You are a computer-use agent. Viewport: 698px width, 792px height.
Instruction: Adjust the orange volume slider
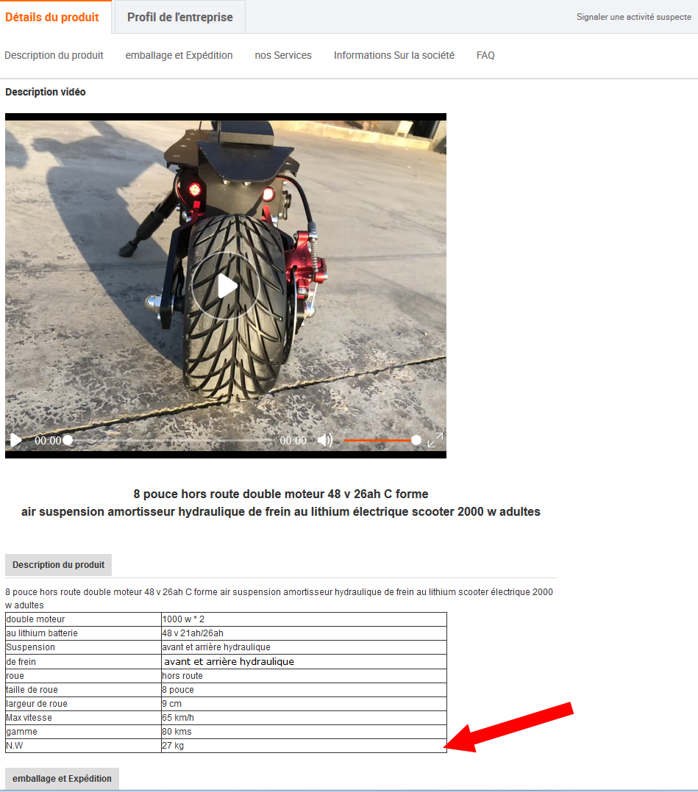pyautogui.click(x=380, y=441)
